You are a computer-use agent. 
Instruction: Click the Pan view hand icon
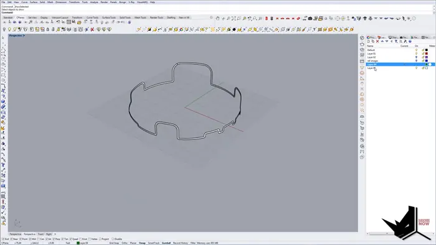217,18
